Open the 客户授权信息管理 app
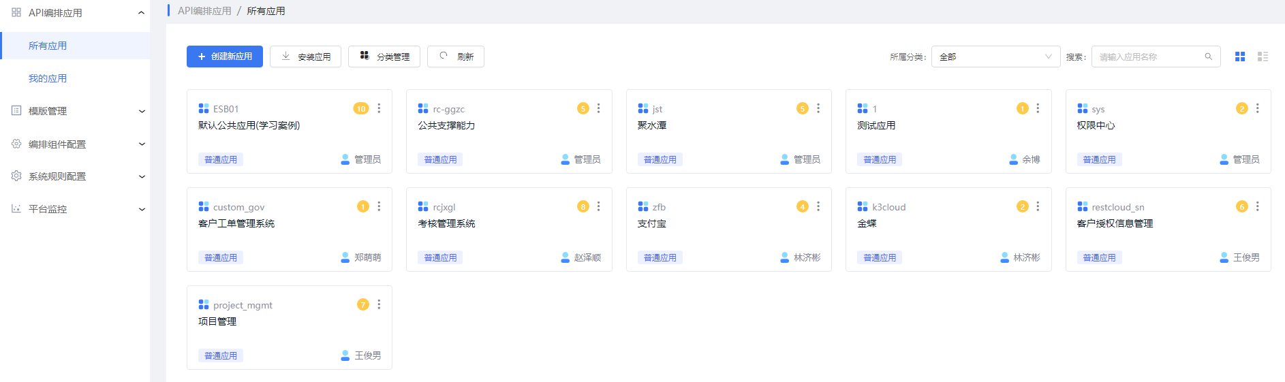Screen dimensions: 1285x382 coord(1115,223)
